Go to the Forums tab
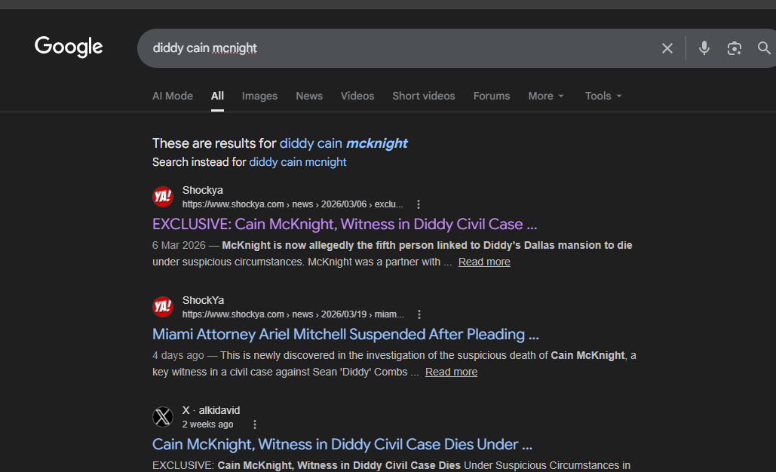Screen dimensions: 776x472 tap(492, 96)
